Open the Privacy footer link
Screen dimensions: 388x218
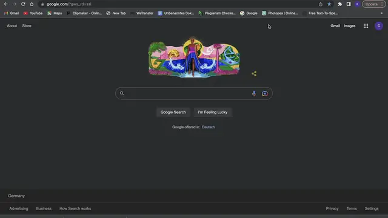[x=332, y=208]
